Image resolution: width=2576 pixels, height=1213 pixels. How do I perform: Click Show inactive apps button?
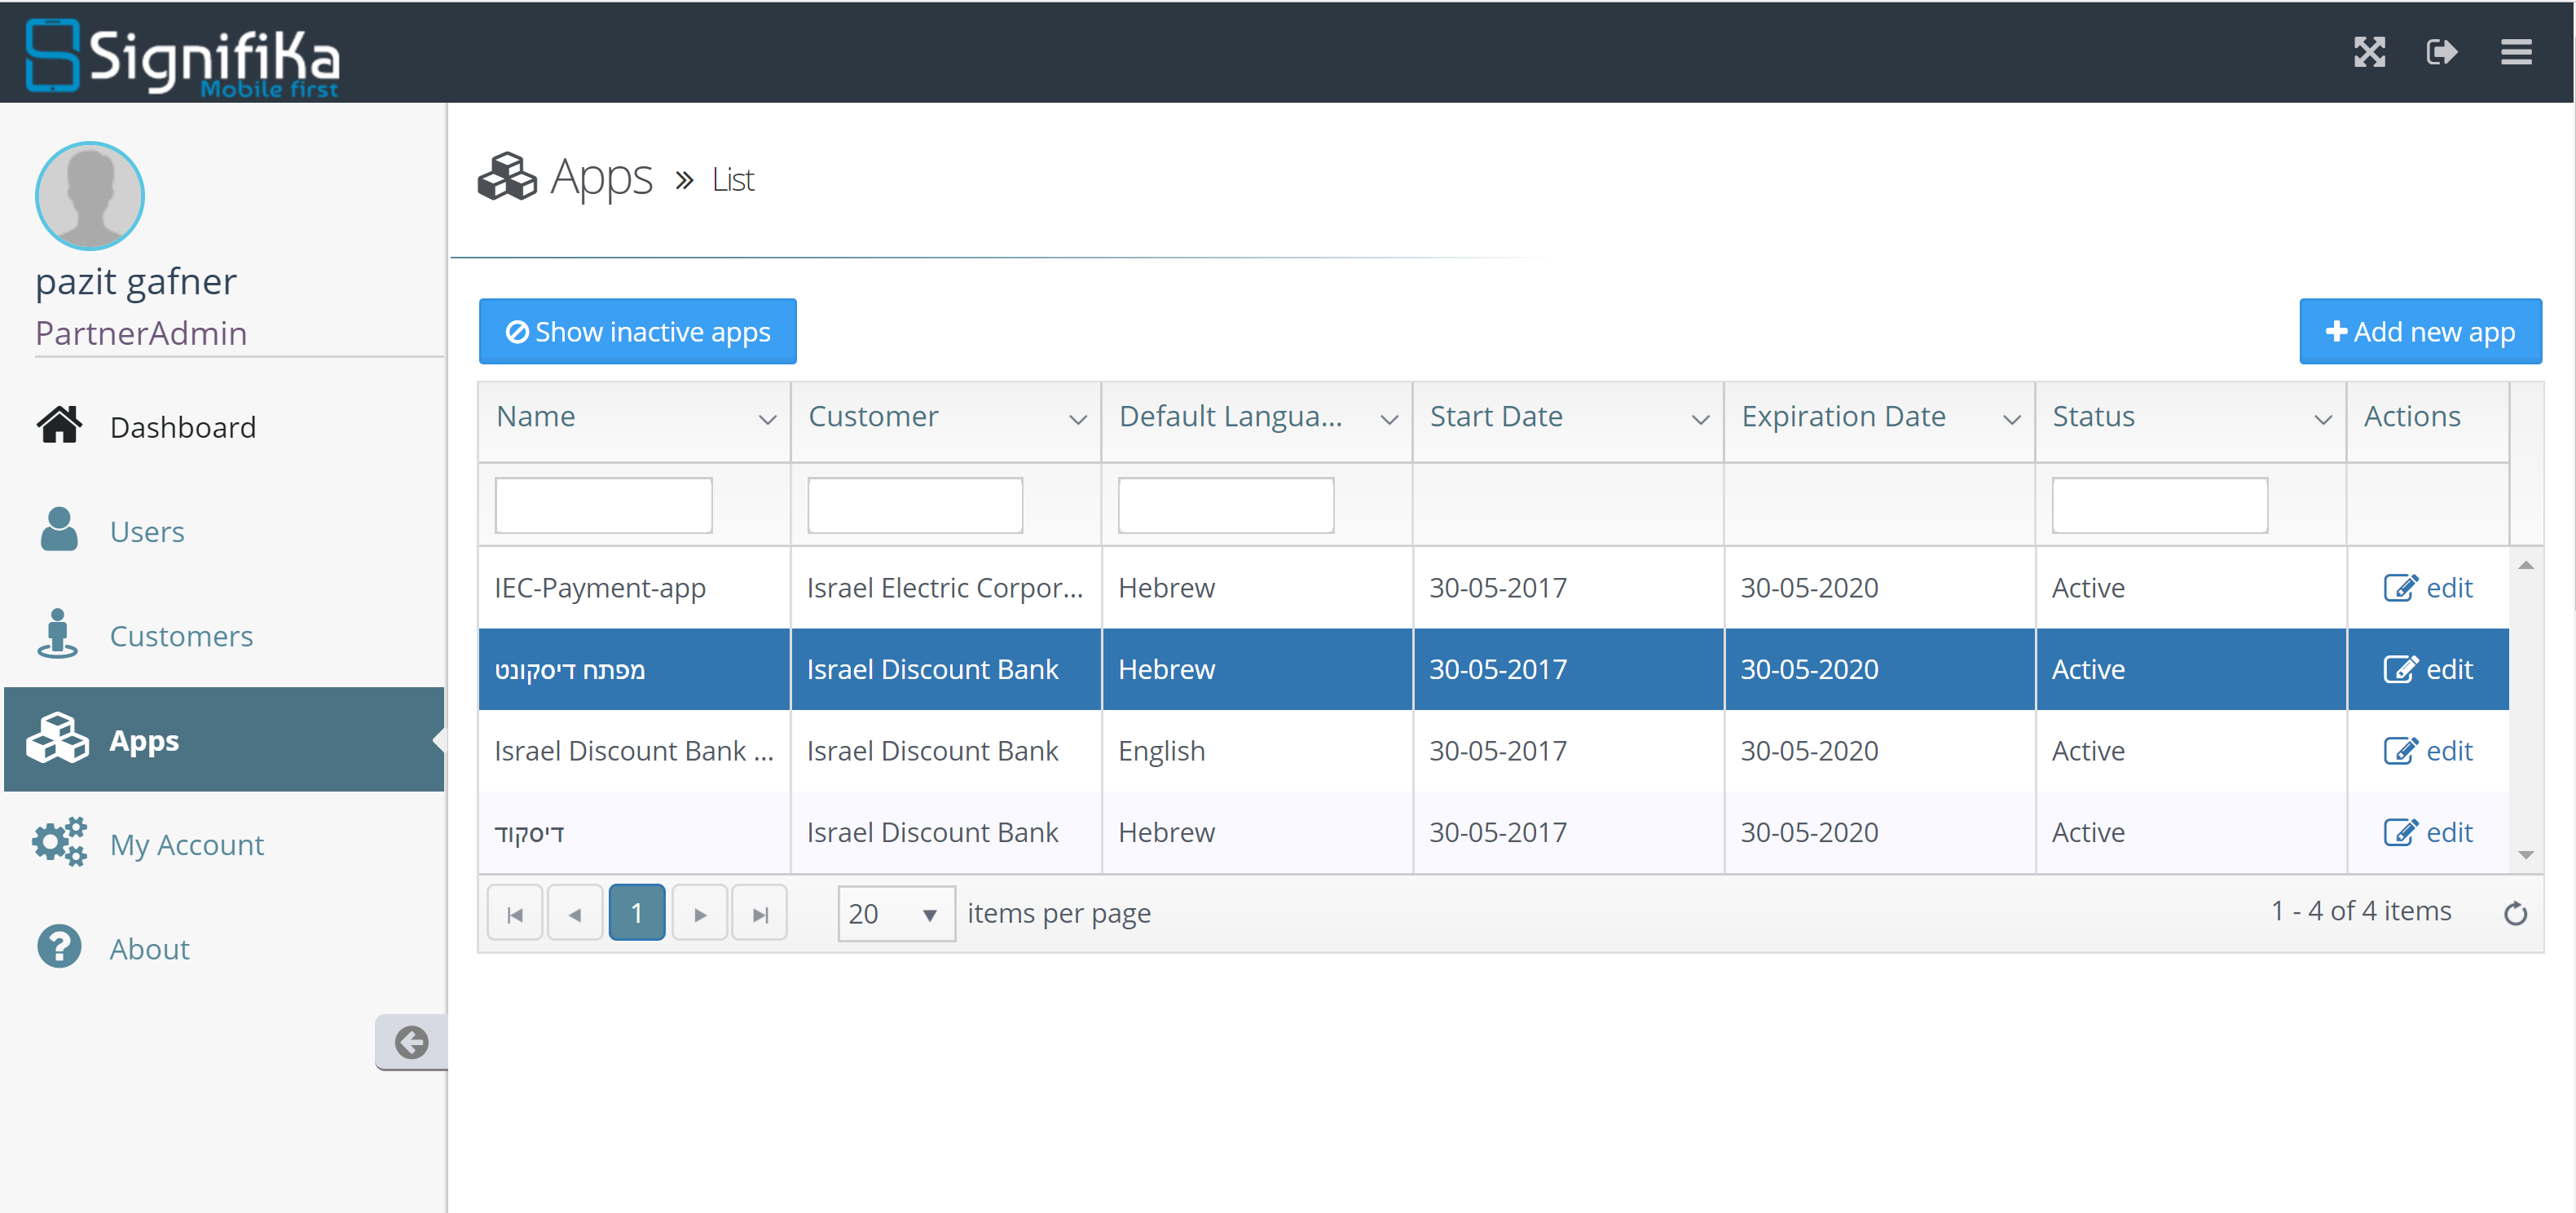coord(637,331)
